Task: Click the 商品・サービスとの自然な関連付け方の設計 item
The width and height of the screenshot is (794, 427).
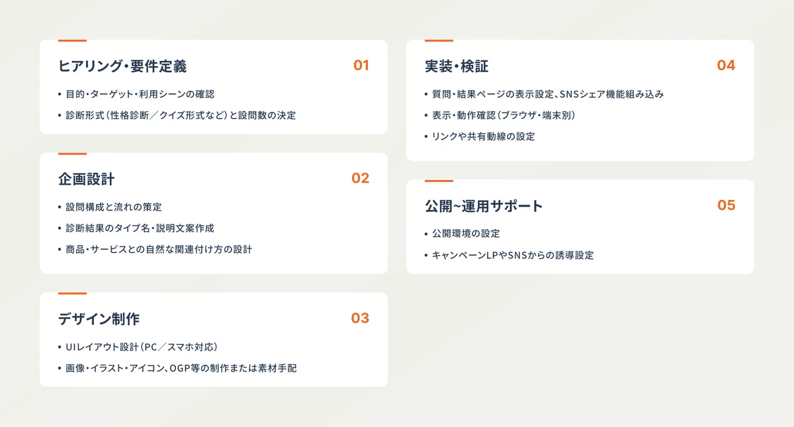Action: tap(159, 250)
